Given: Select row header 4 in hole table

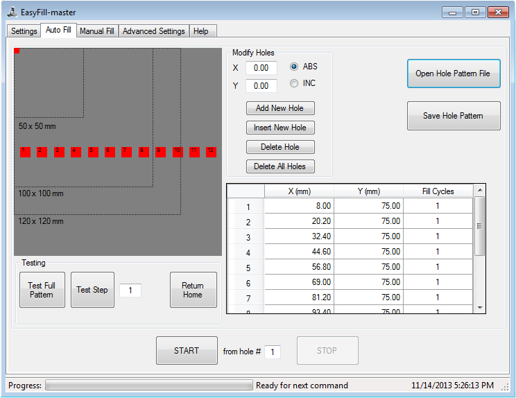Looking at the screenshot, I should (246, 252).
